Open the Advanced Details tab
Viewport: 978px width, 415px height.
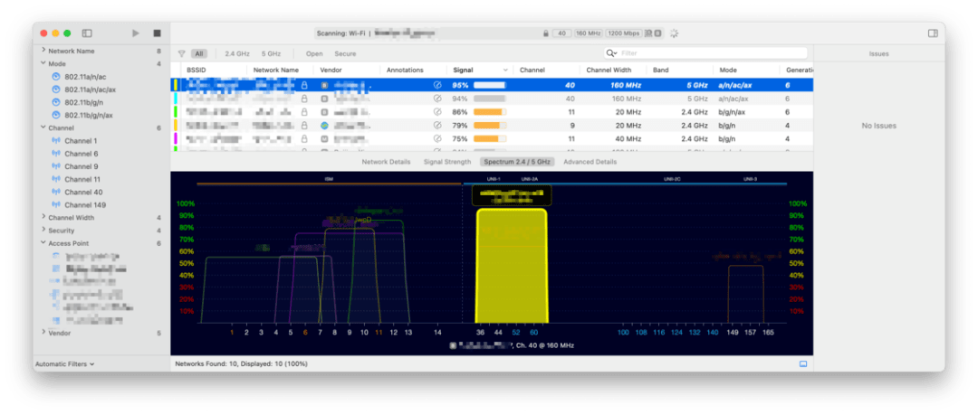coord(590,162)
